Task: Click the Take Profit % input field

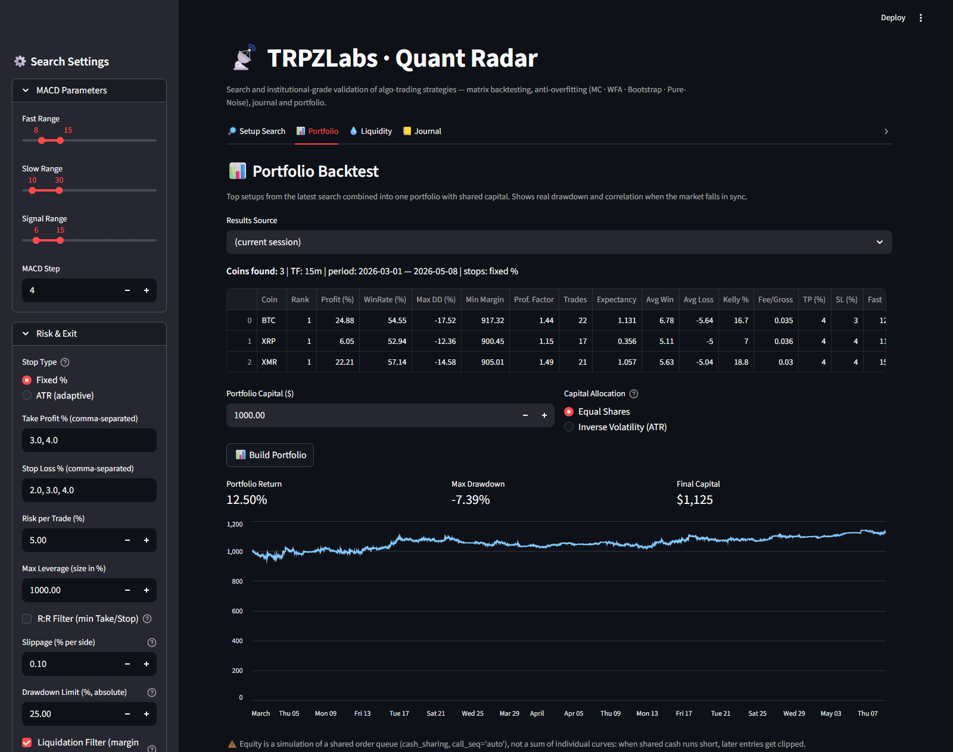Action: coord(89,440)
